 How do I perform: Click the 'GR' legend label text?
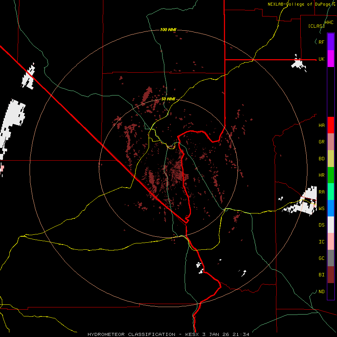tap(321, 142)
